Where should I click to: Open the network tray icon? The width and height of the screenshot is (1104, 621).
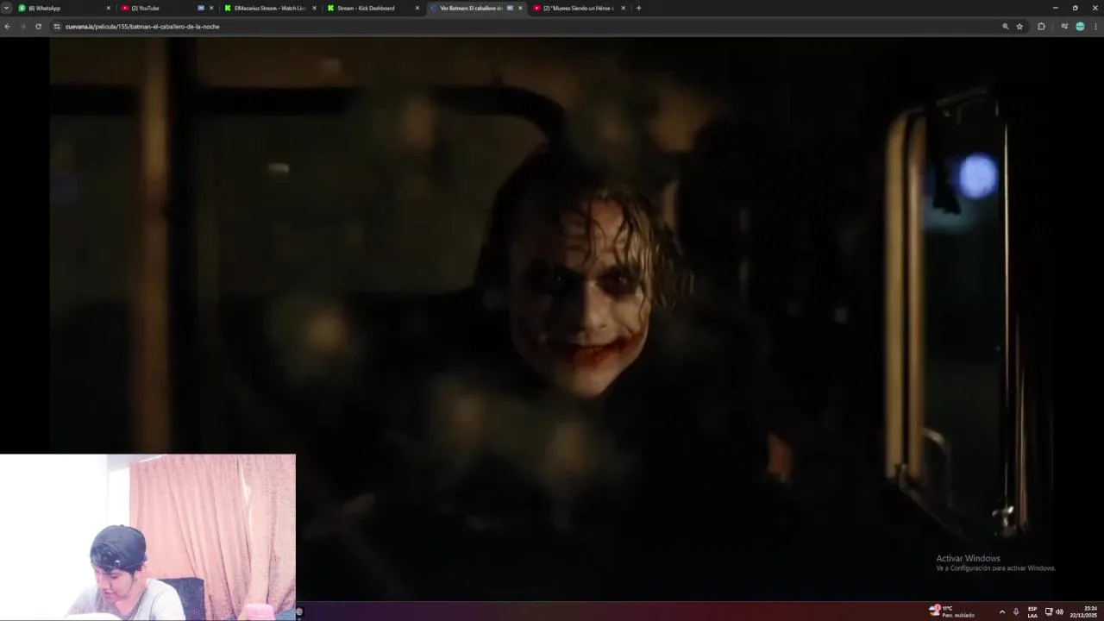(1049, 612)
